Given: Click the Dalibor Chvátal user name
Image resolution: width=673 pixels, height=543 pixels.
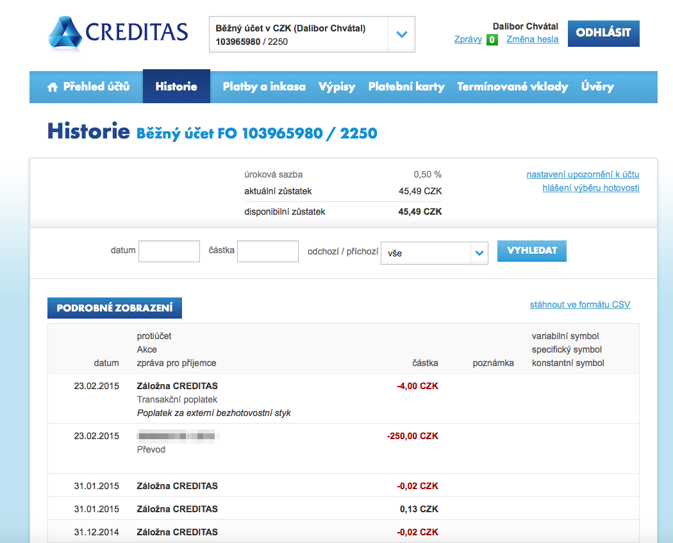Looking at the screenshot, I should click(526, 26).
